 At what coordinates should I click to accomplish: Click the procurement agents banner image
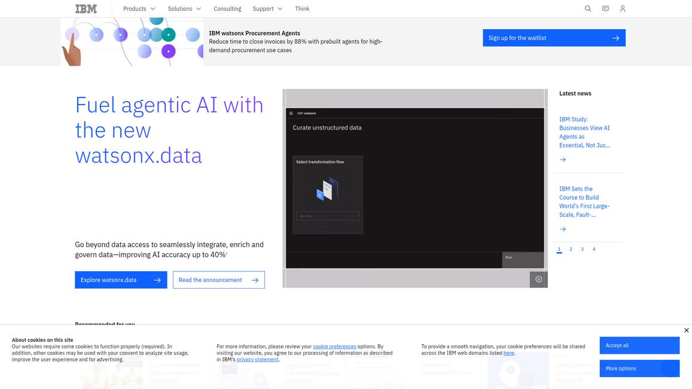coord(132,42)
